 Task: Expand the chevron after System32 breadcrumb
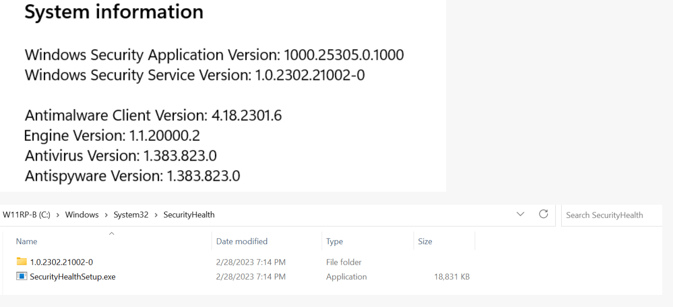click(x=156, y=215)
